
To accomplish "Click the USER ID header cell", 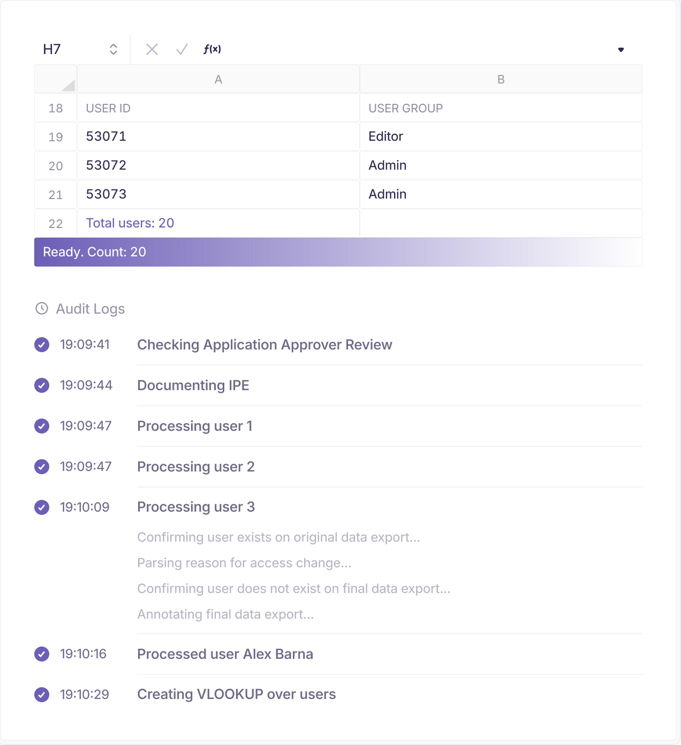I will pyautogui.click(x=218, y=108).
